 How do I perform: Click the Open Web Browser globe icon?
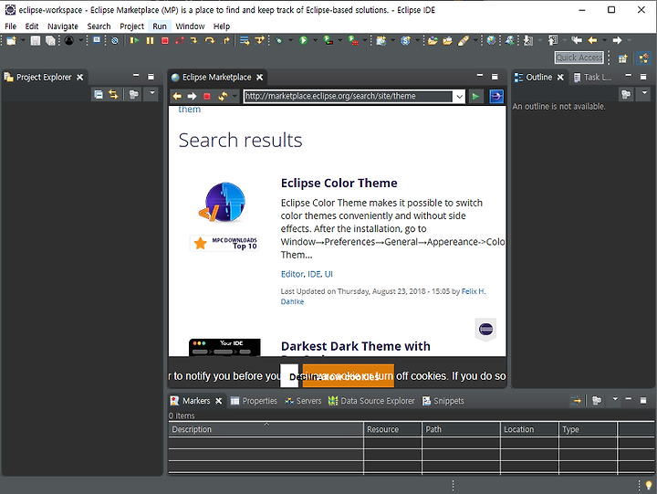491,41
